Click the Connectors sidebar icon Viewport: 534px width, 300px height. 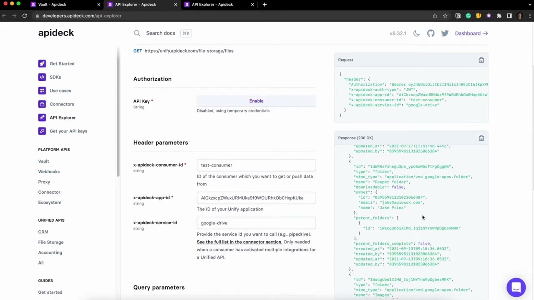42,104
